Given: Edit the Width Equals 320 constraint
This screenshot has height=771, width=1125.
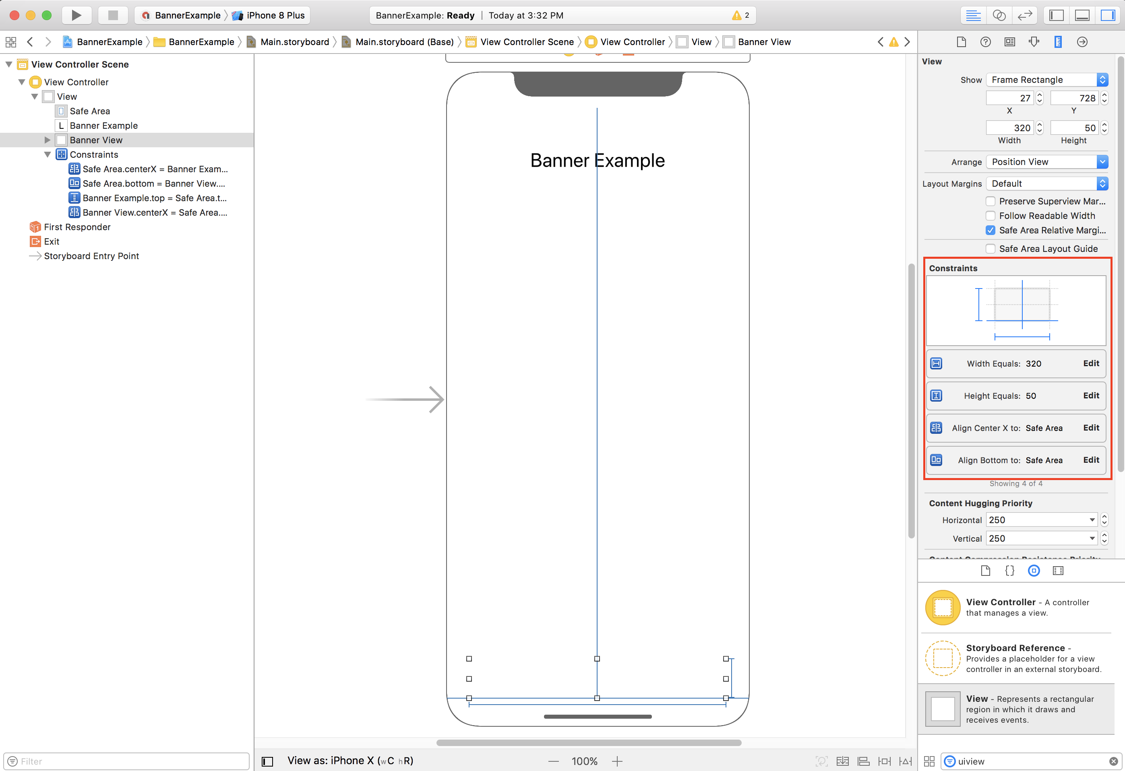Looking at the screenshot, I should tap(1091, 363).
